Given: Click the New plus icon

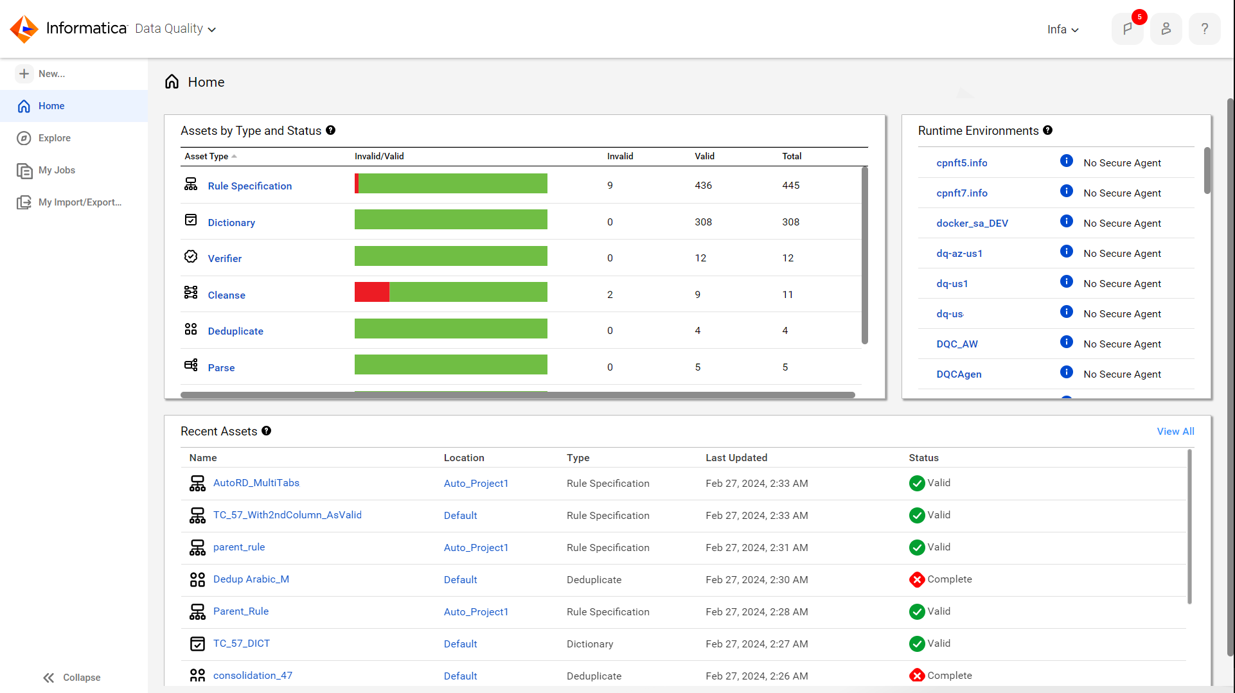Looking at the screenshot, I should [24, 74].
